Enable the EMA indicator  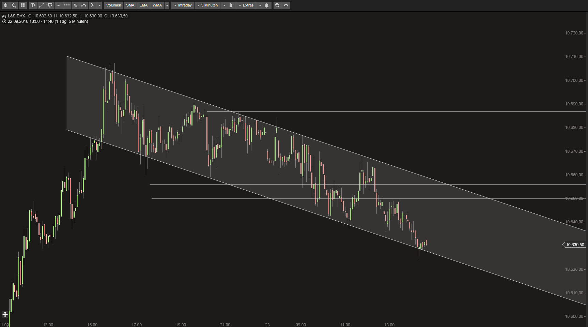click(x=143, y=5)
